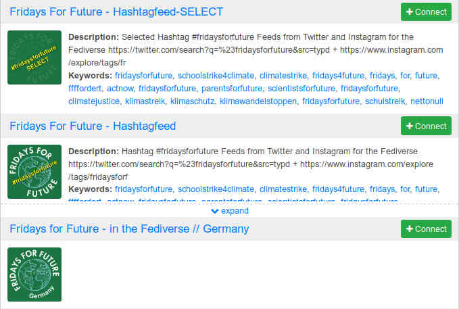Open the Fridays For Future Germany avatar

point(34,274)
